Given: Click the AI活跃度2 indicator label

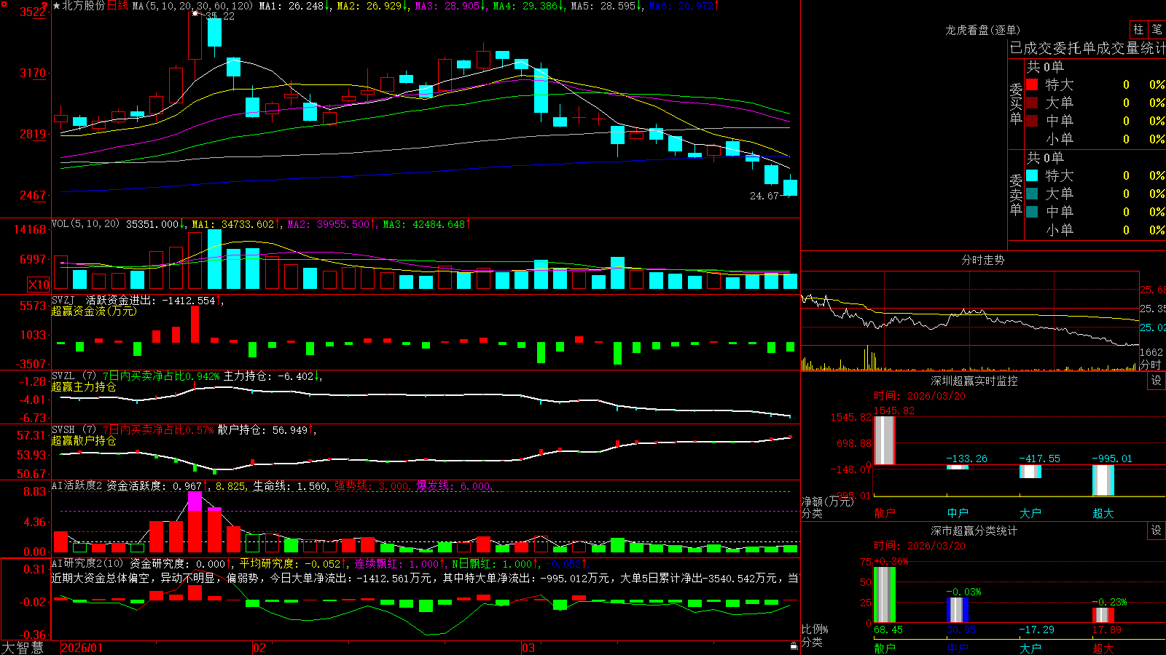Looking at the screenshot, I should [77, 485].
